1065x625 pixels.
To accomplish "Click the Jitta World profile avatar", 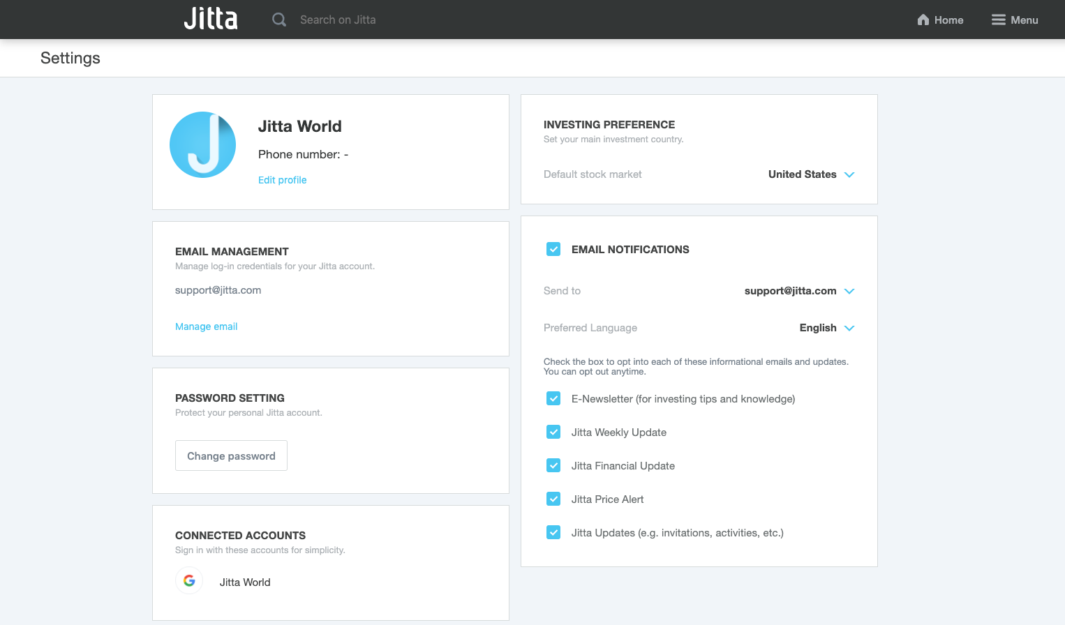I will click(202, 145).
